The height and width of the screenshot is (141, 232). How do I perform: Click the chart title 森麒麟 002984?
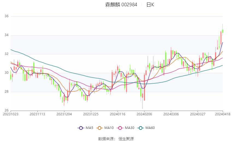(121, 5)
